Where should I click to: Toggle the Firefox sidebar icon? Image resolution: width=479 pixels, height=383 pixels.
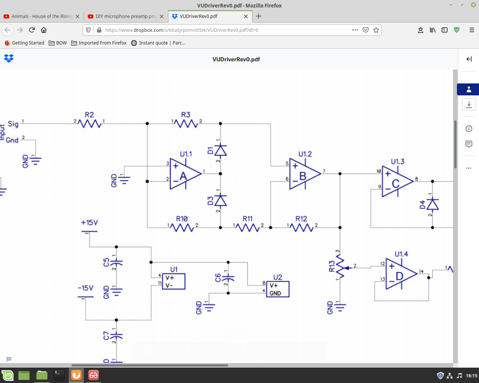click(x=445, y=30)
